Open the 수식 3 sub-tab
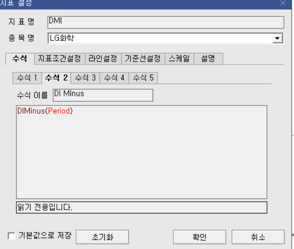The width and height of the screenshot is (294, 249). pyautogui.click(x=85, y=78)
